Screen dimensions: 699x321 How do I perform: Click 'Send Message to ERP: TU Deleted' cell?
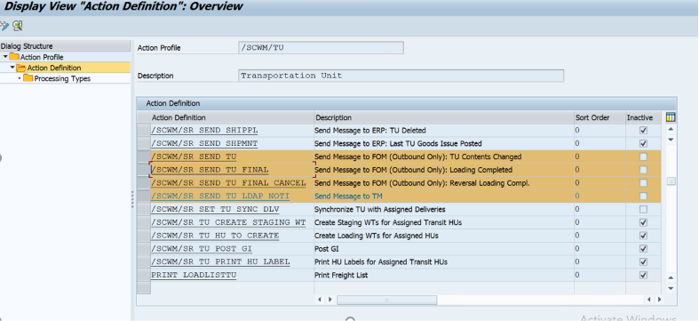pyautogui.click(x=443, y=131)
